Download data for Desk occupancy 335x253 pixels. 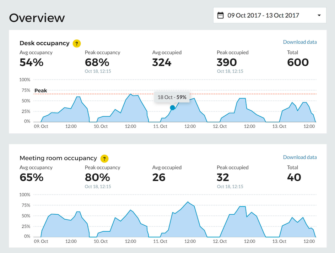[300, 42]
